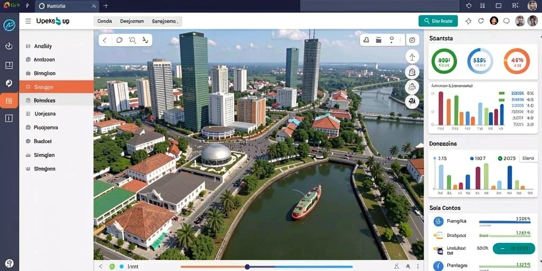Open the rightmost user avatar in the app header
Screen dimensions: 542x271
point(532,21)
